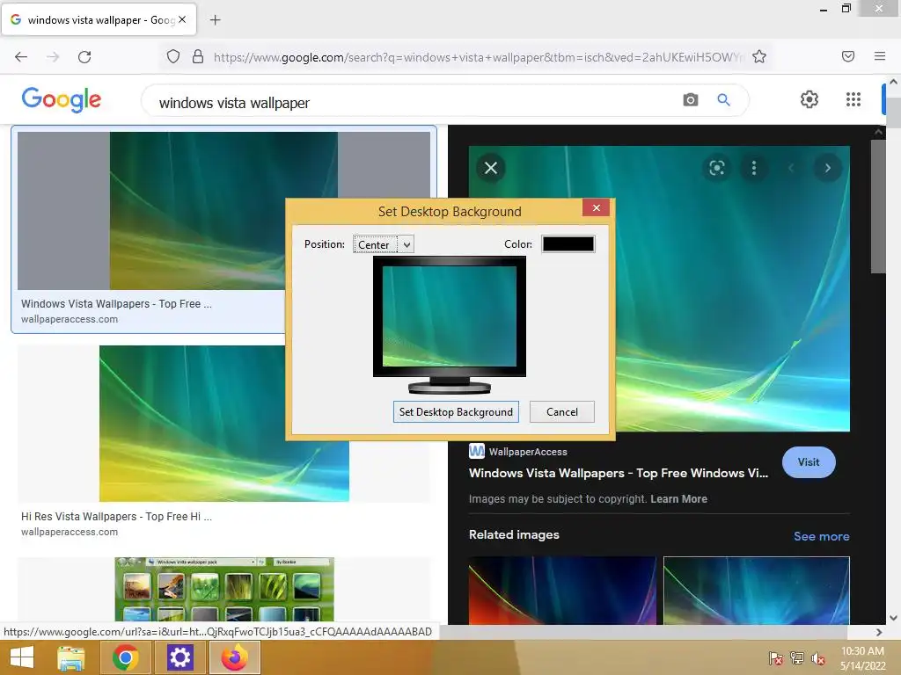Click See more related images
Image resolution: width=901 pixels, height=675 pixels.
[821, 536]
